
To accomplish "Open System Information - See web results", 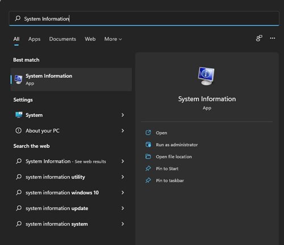I will pos(70,161).
